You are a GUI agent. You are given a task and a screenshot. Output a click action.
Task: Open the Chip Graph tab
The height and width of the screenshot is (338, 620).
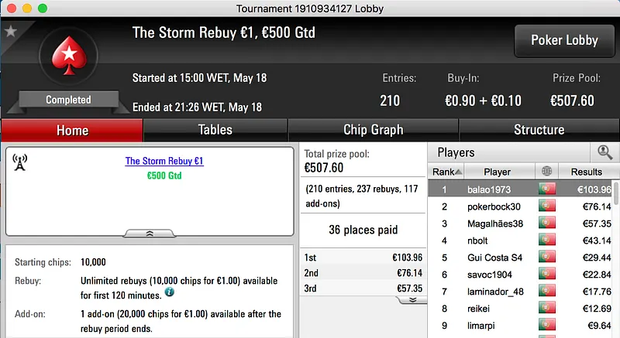coord(373,130)
